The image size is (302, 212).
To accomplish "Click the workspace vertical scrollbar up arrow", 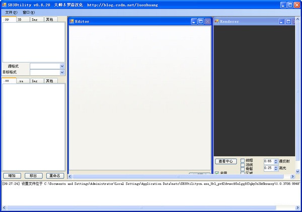I will click(x=297, y=19).
